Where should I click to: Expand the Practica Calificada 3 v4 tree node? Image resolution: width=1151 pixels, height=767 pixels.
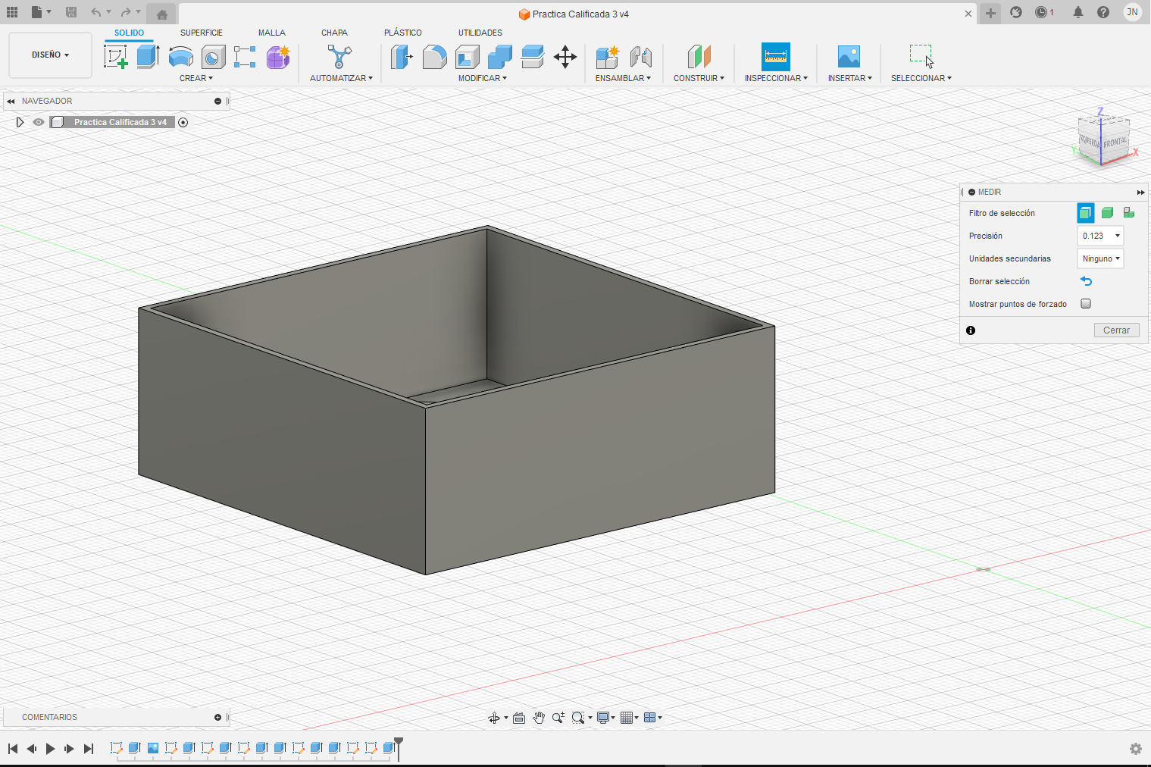coord(20,122)
